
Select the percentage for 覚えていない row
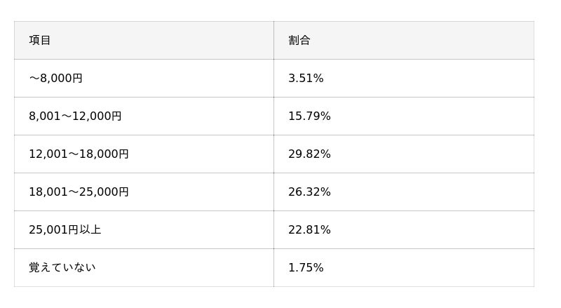(306, 268)
